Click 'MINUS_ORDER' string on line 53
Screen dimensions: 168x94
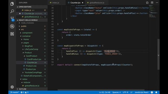click(x=111, y=54)
